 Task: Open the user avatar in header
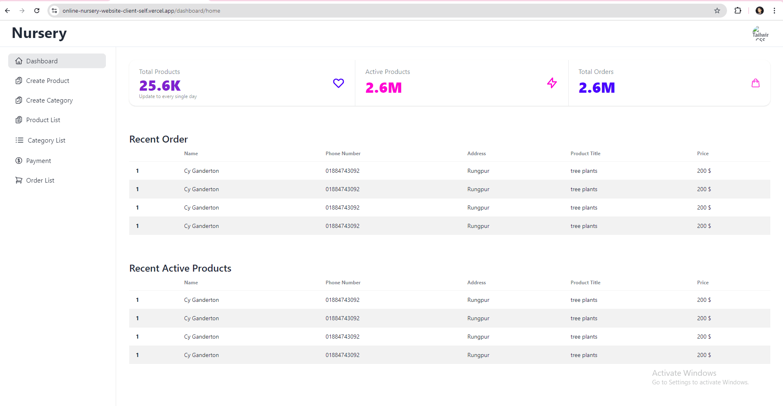760,34
